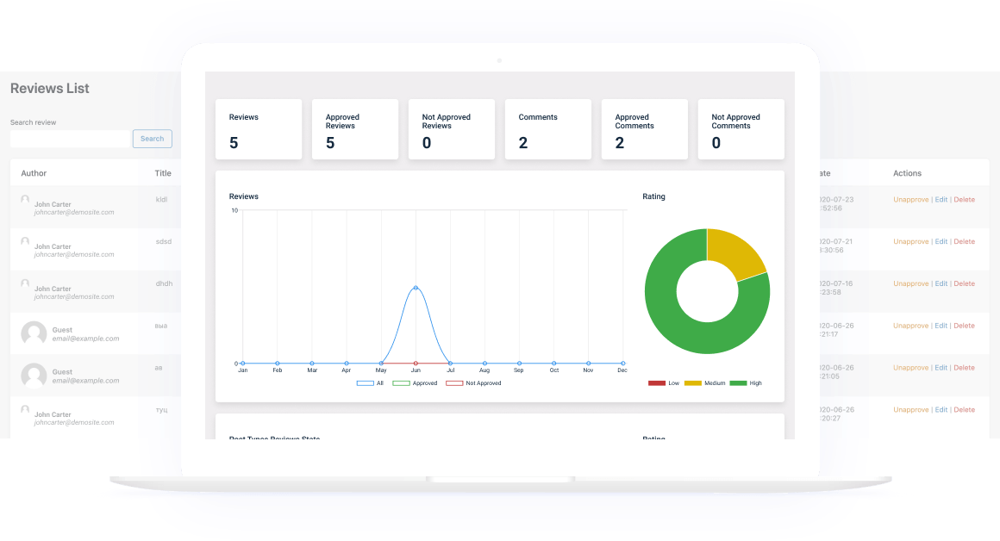
Task: Open the Not Approved Comments card
Action: [741, 129]
